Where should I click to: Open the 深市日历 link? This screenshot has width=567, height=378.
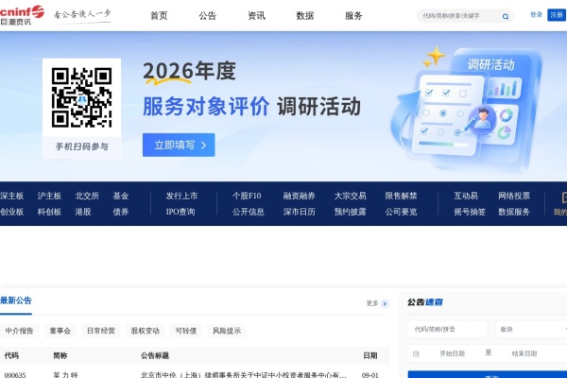300,212
